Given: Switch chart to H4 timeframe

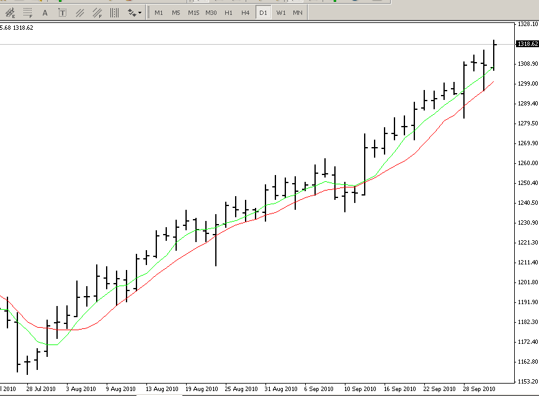Looking at the screenshot, I should coord(245,13).
